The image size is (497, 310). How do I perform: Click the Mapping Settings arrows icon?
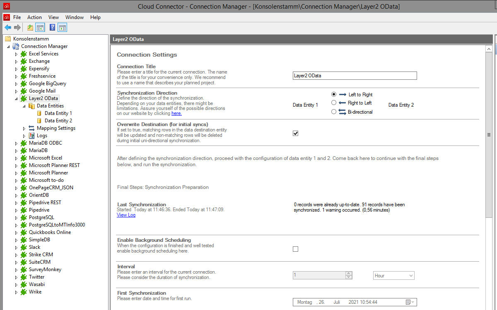32,128
